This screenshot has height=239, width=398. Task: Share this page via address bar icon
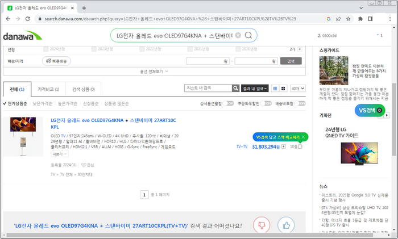point(338,19)
